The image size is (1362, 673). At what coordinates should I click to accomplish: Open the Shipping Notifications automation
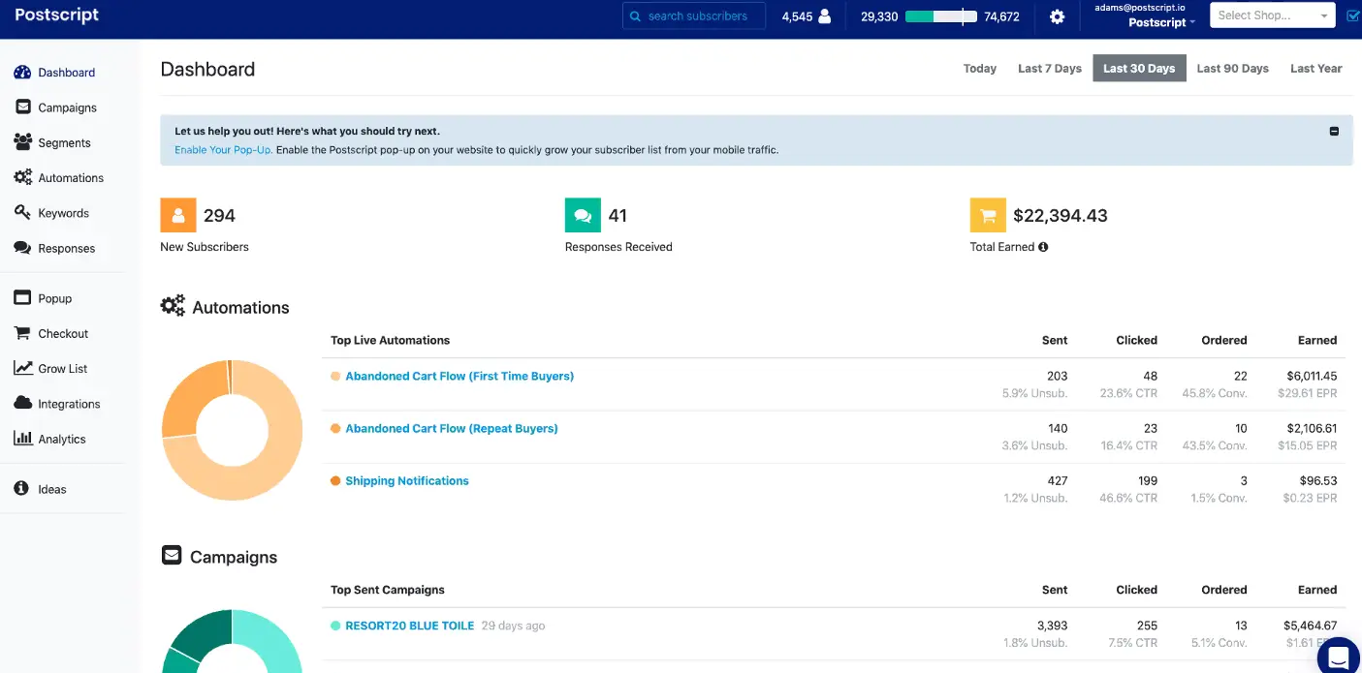pyautogui.click(x=407, y=480)
